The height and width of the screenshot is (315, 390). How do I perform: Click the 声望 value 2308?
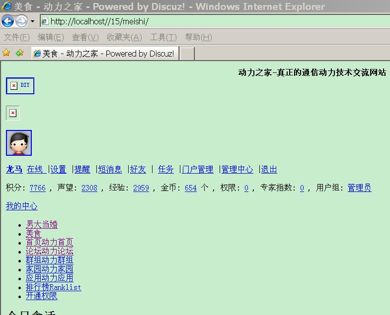click(x=89, y=188)
